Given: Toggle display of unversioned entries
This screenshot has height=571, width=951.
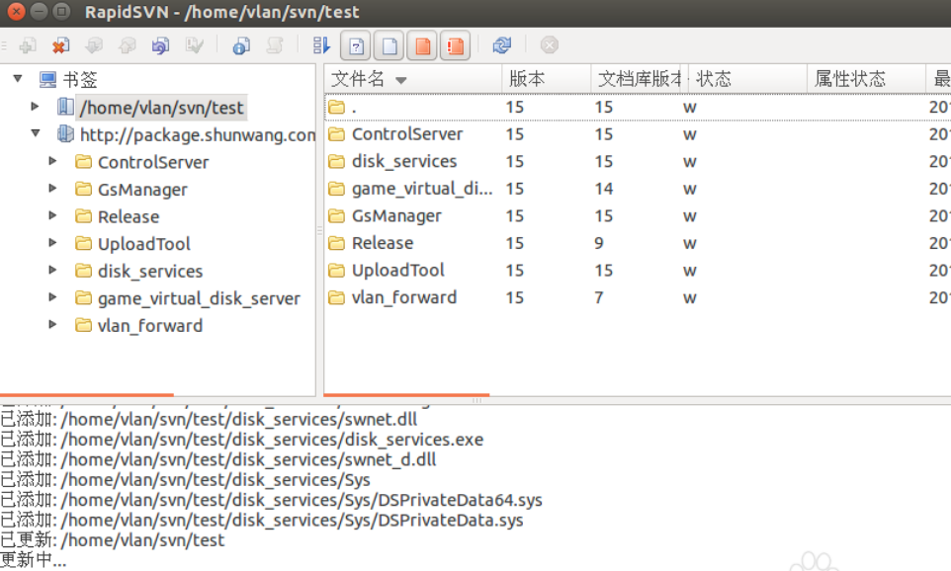Looking at the screenshot, I should coord(356,45).
